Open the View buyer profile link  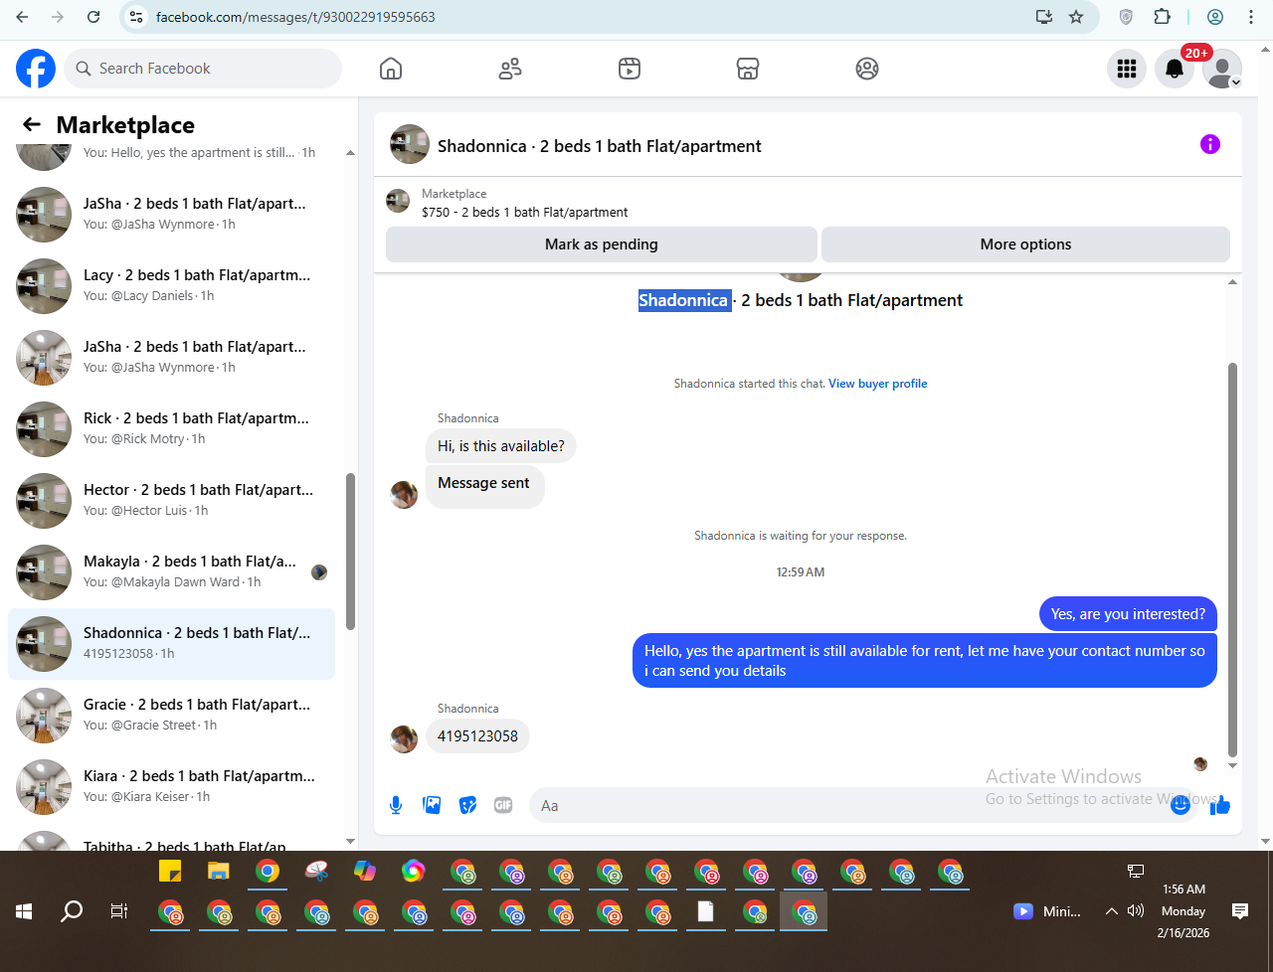coord(878,384)
